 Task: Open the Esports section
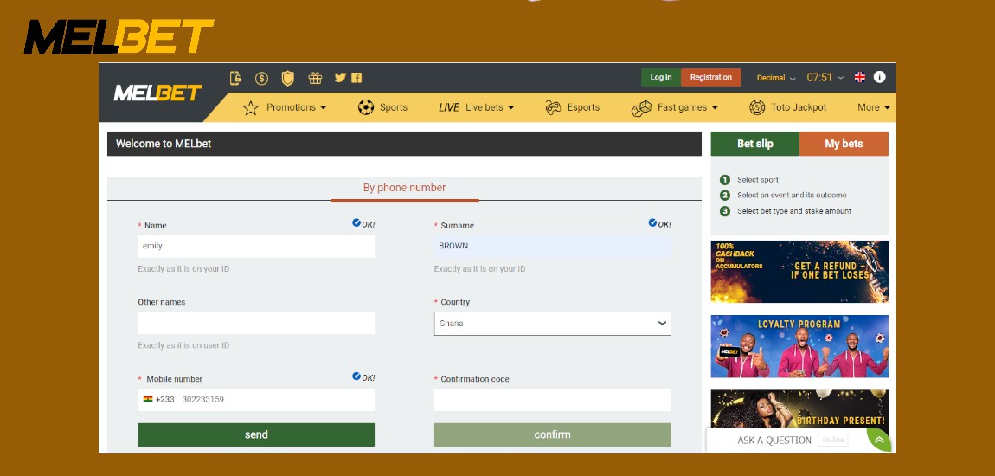[583, 107]
